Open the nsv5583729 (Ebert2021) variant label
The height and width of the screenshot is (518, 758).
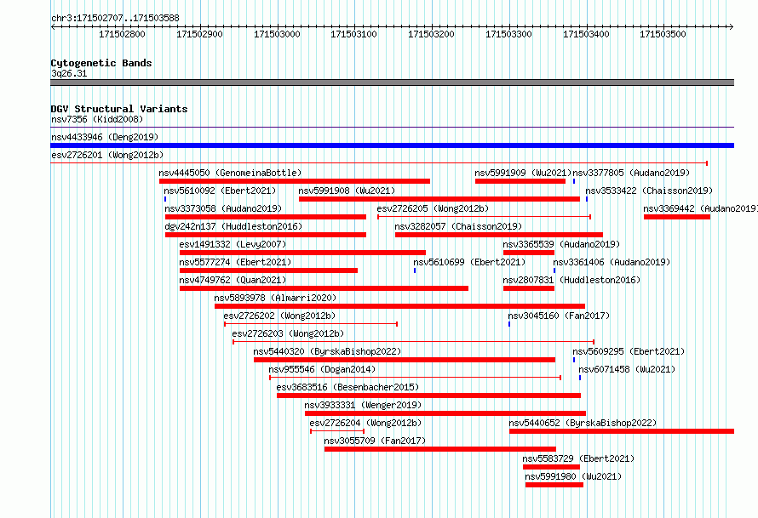(x=578, y=458)
